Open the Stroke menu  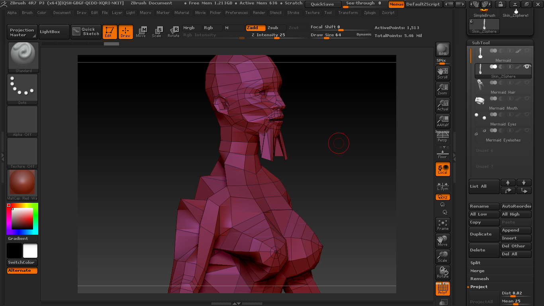[x=293, y=13]
